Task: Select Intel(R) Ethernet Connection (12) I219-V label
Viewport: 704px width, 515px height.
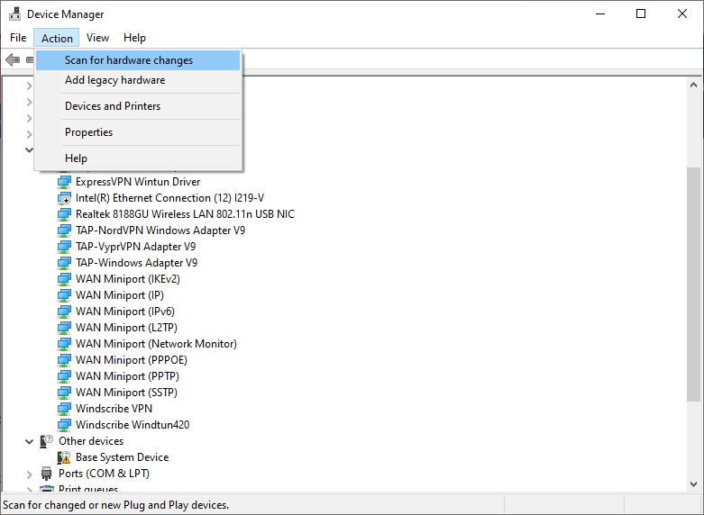Action: click(169, 198)
